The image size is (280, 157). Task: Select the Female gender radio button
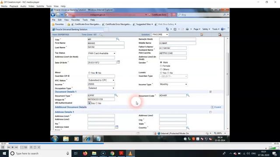[161, 66]
